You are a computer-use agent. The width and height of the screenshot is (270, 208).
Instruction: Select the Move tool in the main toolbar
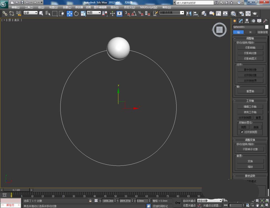70,14
